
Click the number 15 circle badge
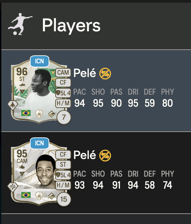click(64, 199)
